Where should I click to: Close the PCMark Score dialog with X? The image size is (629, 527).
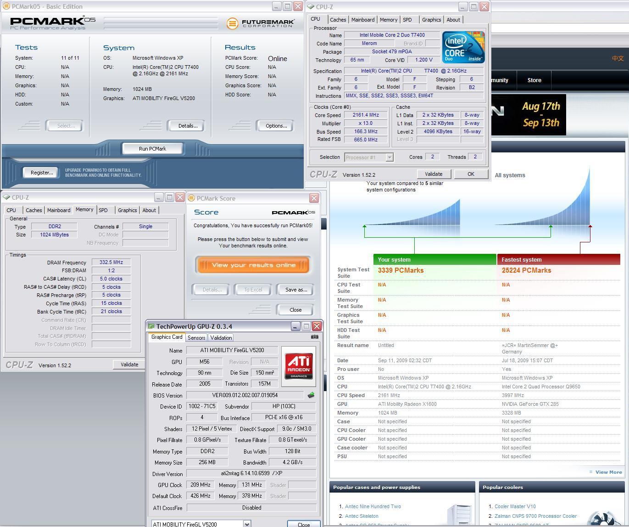[x=314, y=198]
